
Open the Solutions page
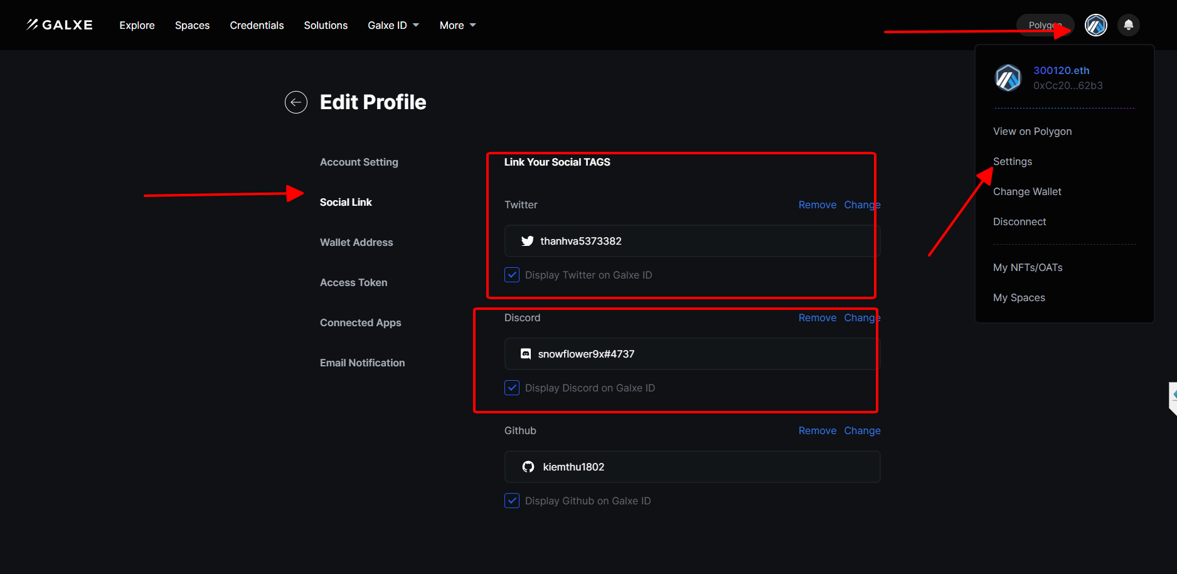pyautogui.click(x=326, y=25)
